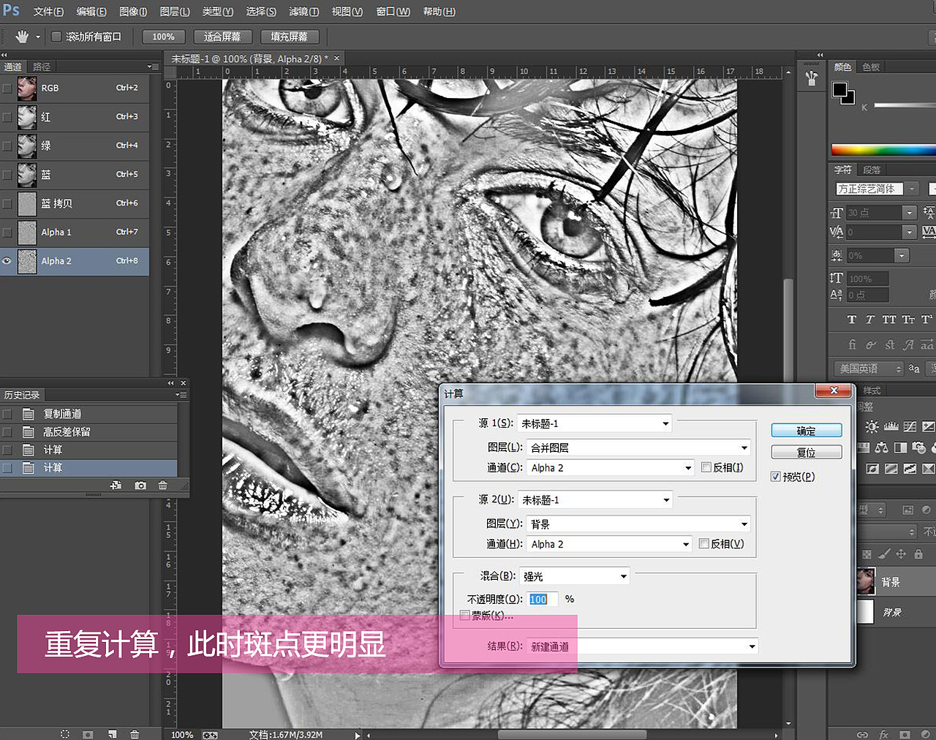Apply Small Caps Tt in Character panel
Screen dimensions: 936x740
tap(908, 320)
